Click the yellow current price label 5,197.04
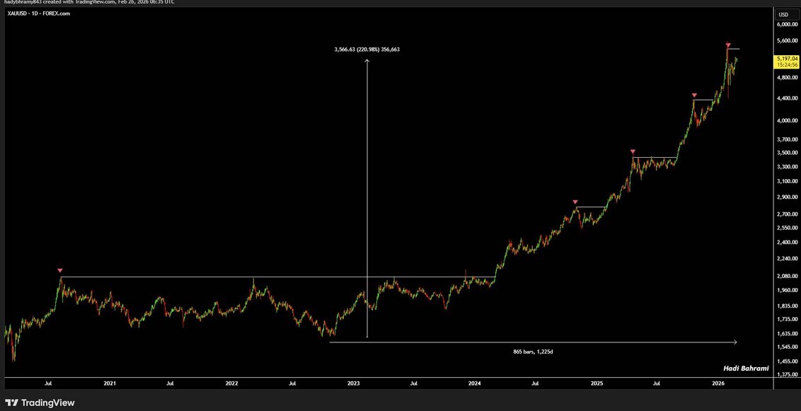 tap(787, 59)
